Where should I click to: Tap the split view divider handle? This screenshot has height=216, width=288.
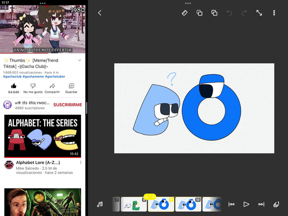click(x=86, y=108)
